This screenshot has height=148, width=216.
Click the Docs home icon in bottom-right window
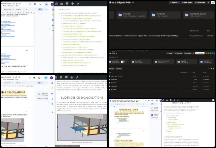[110, 101]
